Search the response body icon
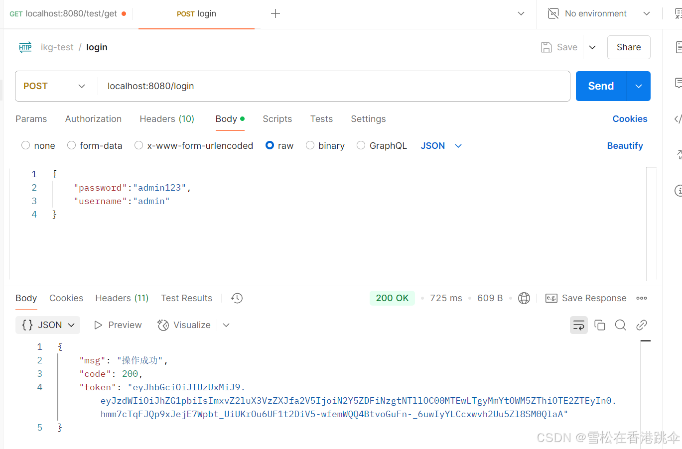This screenshot has width=682, height=449. click(621, 325)
